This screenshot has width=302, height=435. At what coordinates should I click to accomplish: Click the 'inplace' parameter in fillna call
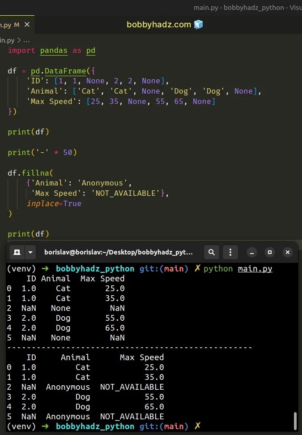[x=43, y=204]
